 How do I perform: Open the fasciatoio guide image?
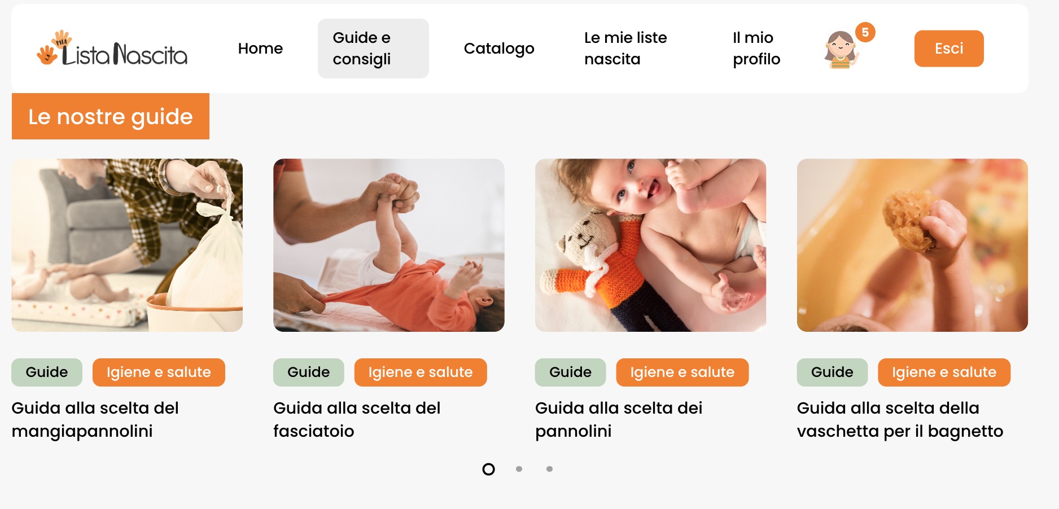389,245
